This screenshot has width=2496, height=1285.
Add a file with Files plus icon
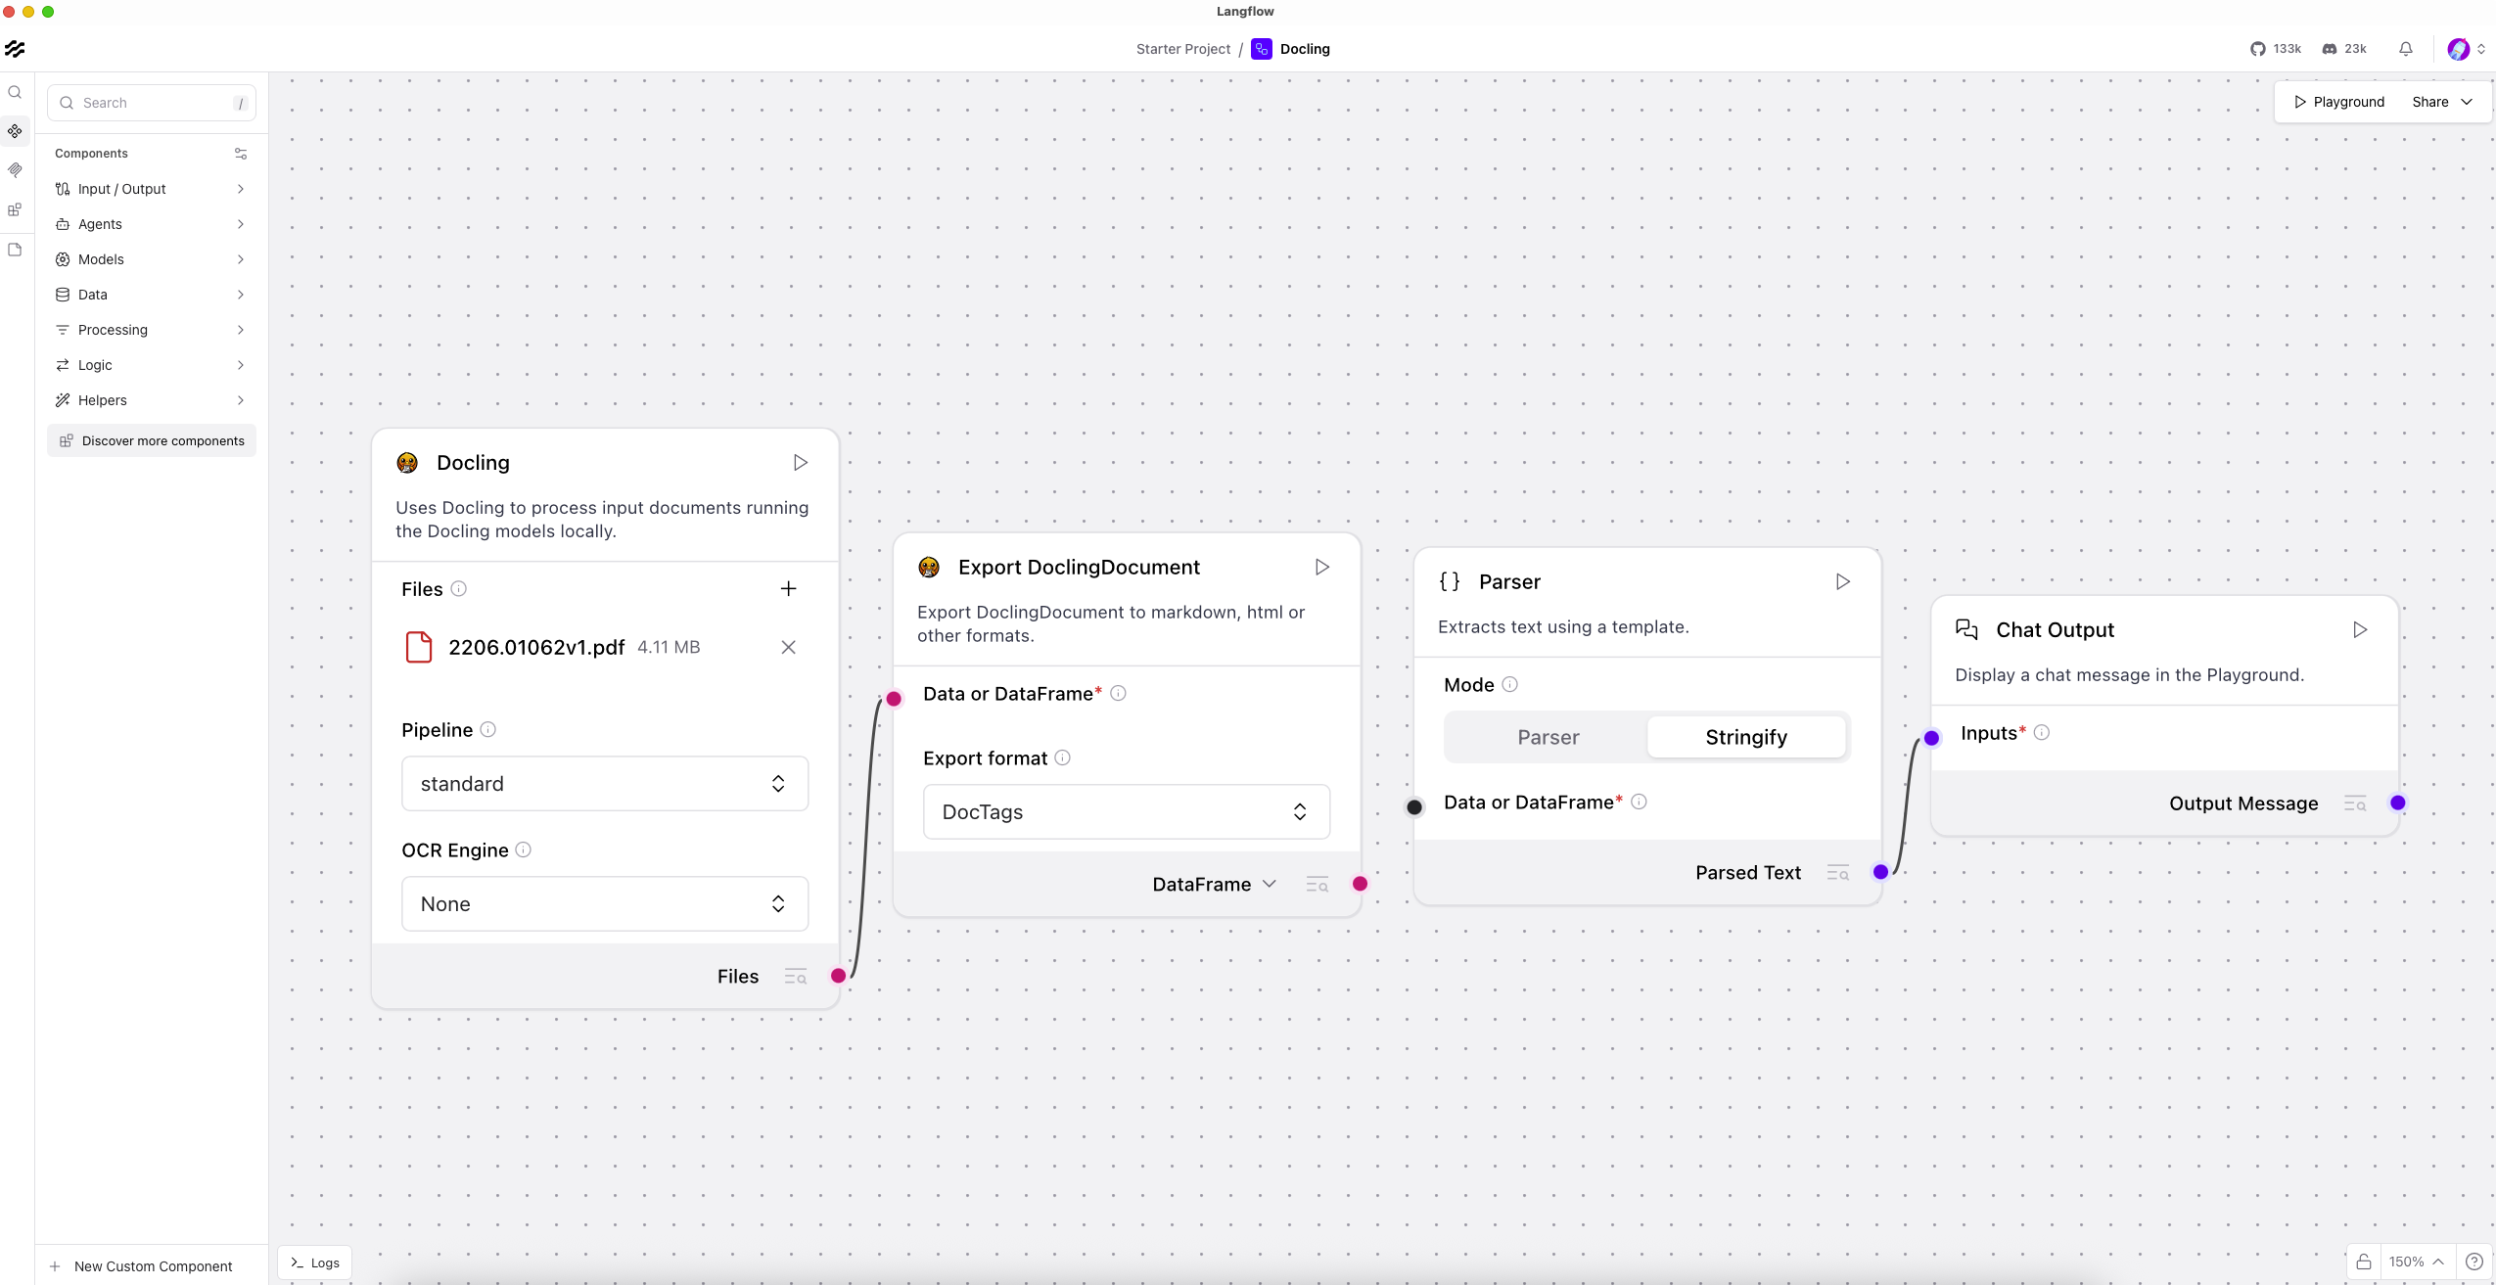coord(788,588)
